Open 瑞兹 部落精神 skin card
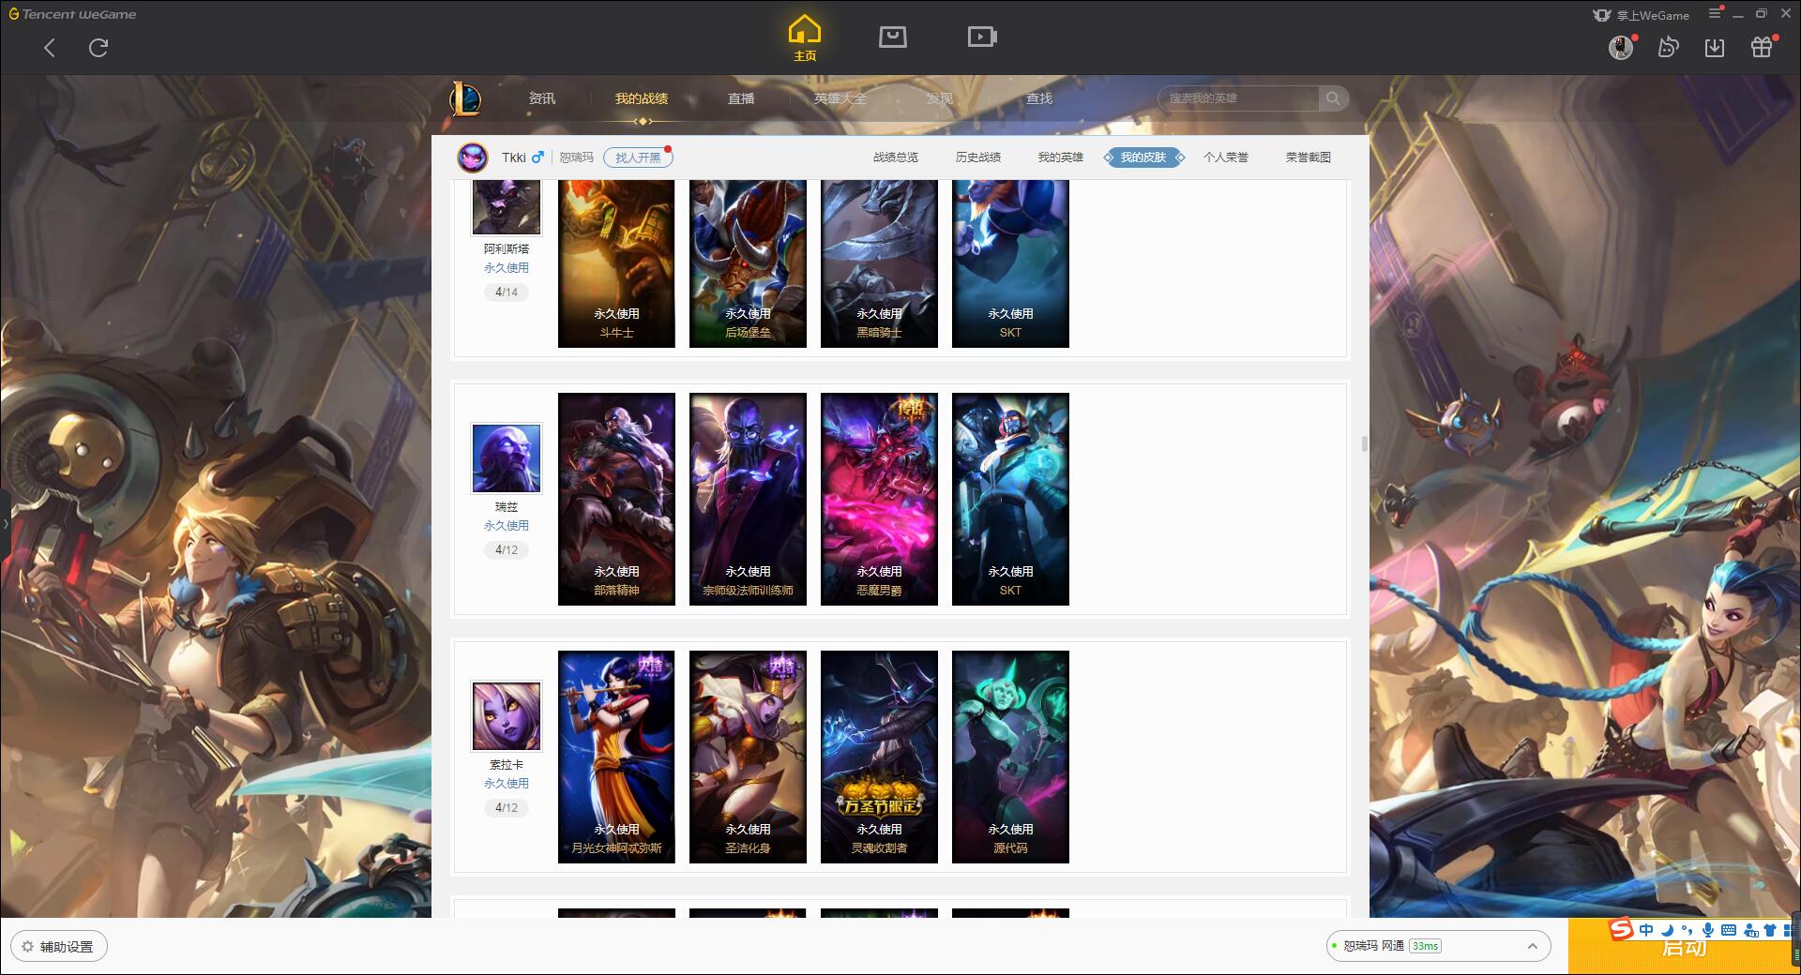The image size is (1801, 975). click(x=616, y=499)
